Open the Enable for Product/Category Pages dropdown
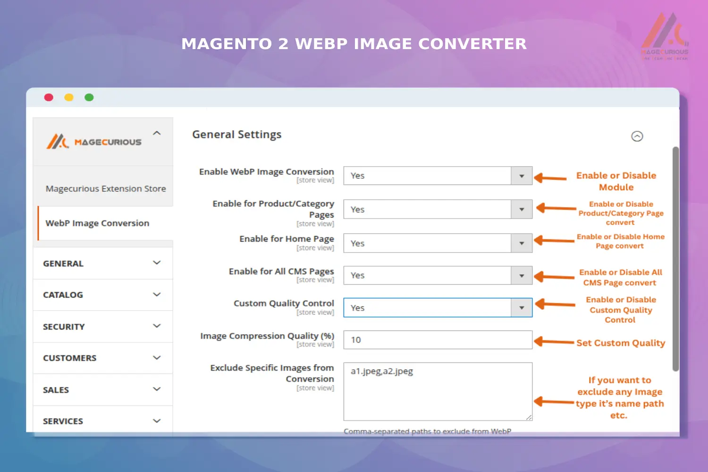This screenshot has width=708, height=472. tap(438, 210)
